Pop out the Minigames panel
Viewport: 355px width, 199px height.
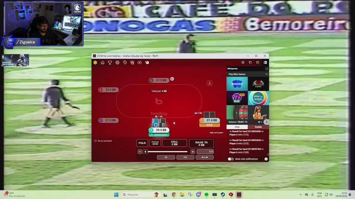pos(267,69)
